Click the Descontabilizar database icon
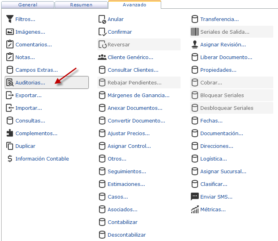Screen dimensions: 278x241 click(x=102, y=235)
